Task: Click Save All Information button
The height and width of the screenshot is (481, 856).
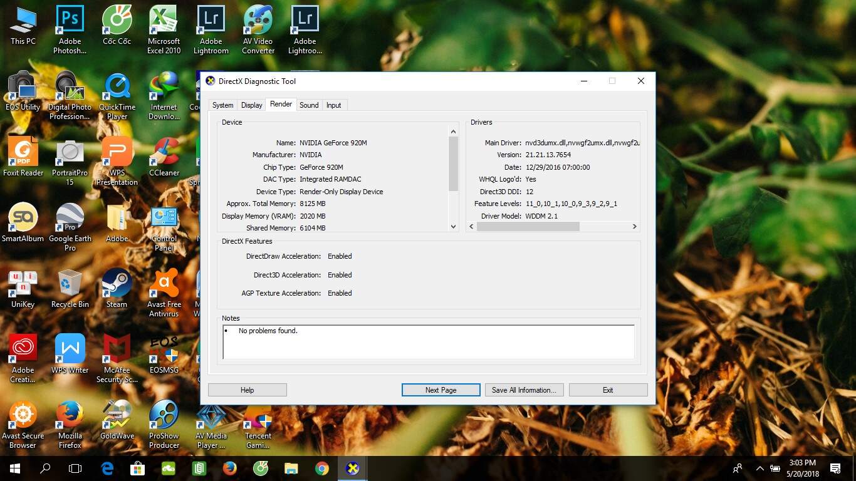Action: [524, 390]
